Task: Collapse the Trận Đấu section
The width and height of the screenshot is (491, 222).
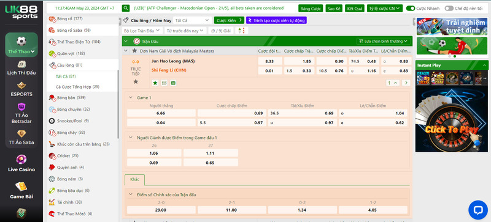Action: point(126,41)
